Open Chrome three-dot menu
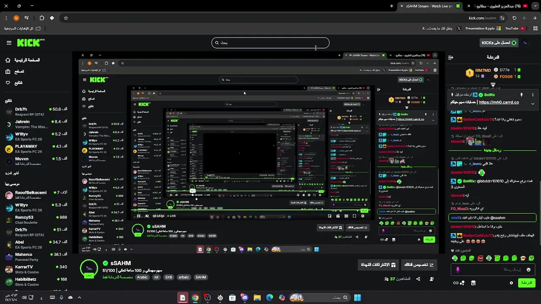 pos(6,18)
